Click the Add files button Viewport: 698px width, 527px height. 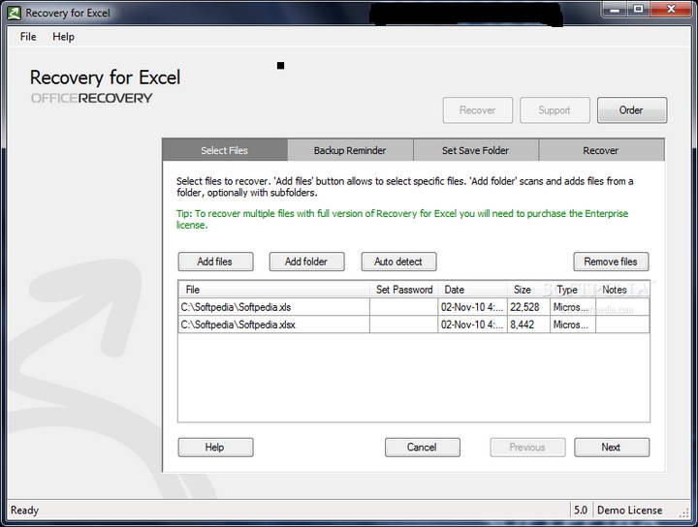pos(215,262)
